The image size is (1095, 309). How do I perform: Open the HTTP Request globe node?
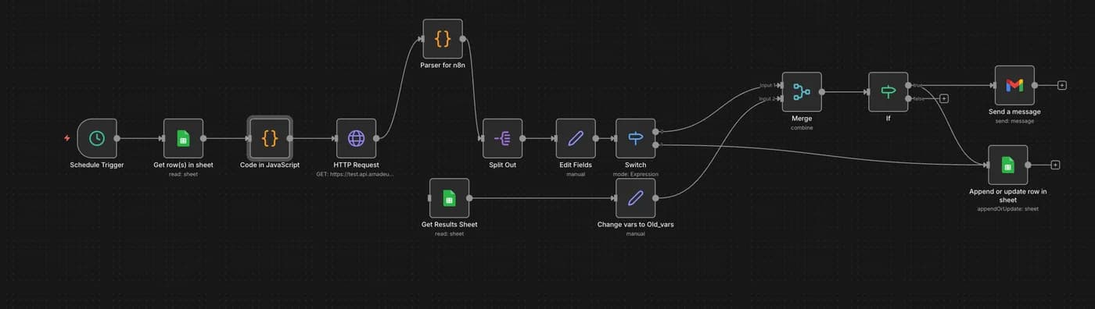tap(356, 138)
